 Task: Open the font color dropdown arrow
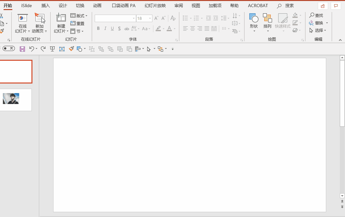coord(174,29)
